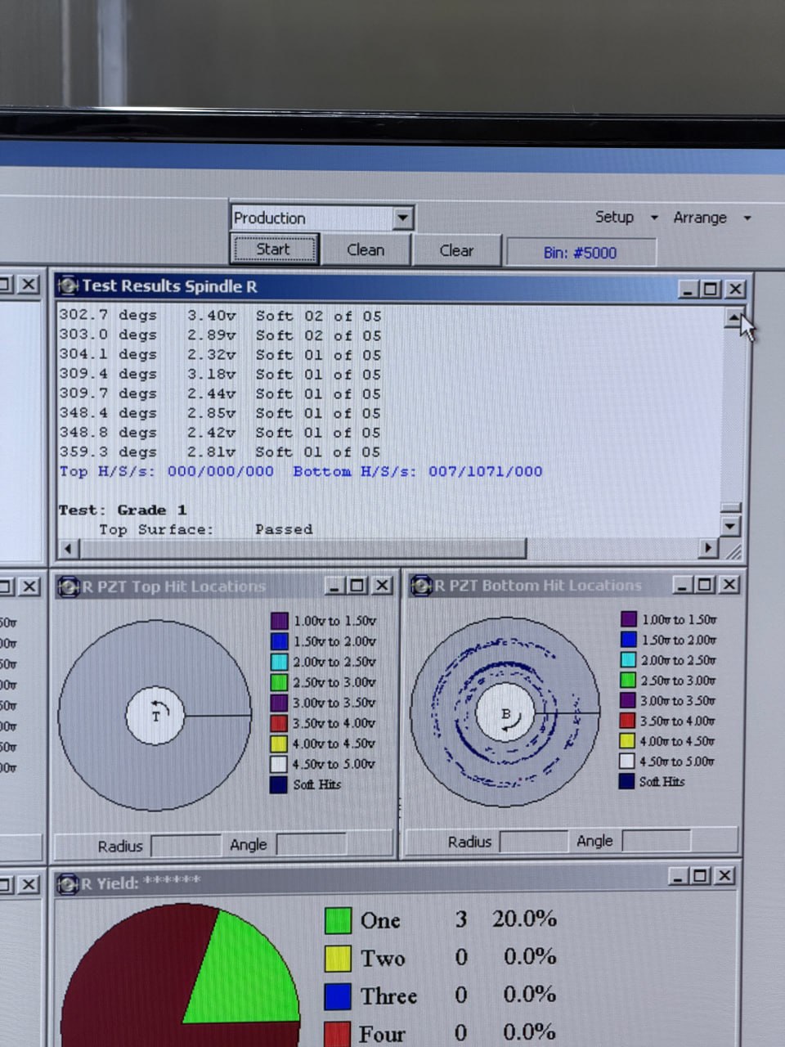Click Radius field in Top Hit Locations

point(186,845)
